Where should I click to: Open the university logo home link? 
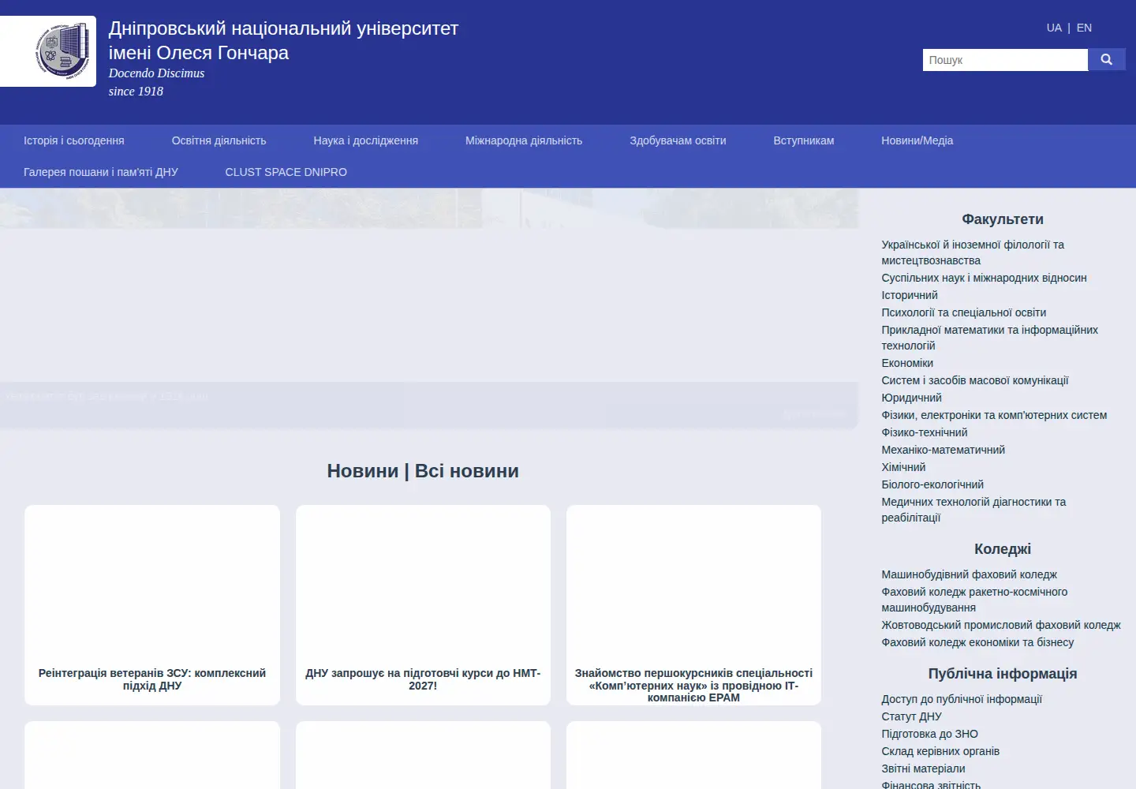pos(48,51)
